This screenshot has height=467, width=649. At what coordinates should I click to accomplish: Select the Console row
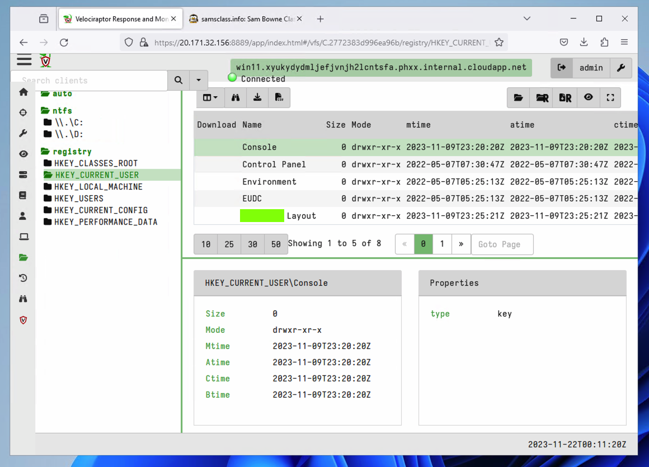[416, 147]
